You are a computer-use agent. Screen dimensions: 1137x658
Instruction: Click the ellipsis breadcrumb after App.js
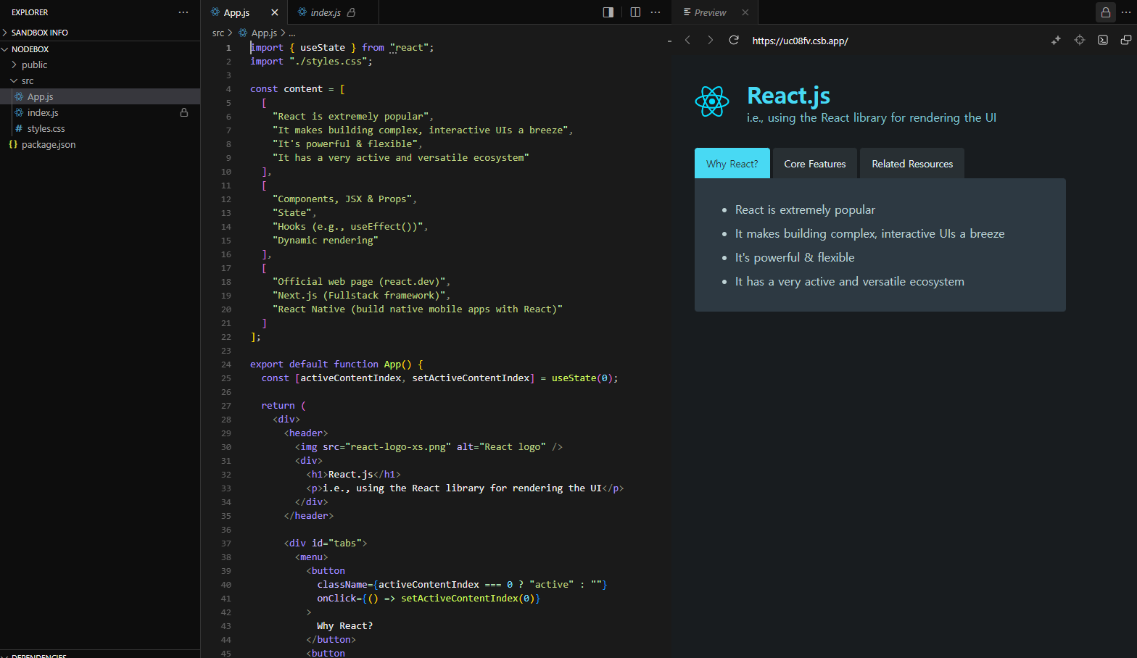[292, 33]
